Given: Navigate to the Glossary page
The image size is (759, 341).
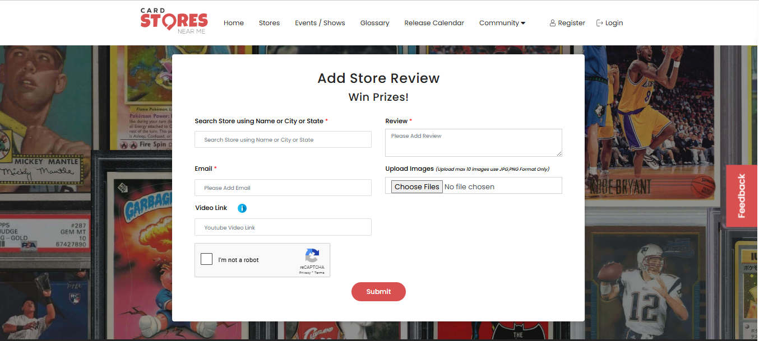Looking at the screenshot, I should pos(374,22).
